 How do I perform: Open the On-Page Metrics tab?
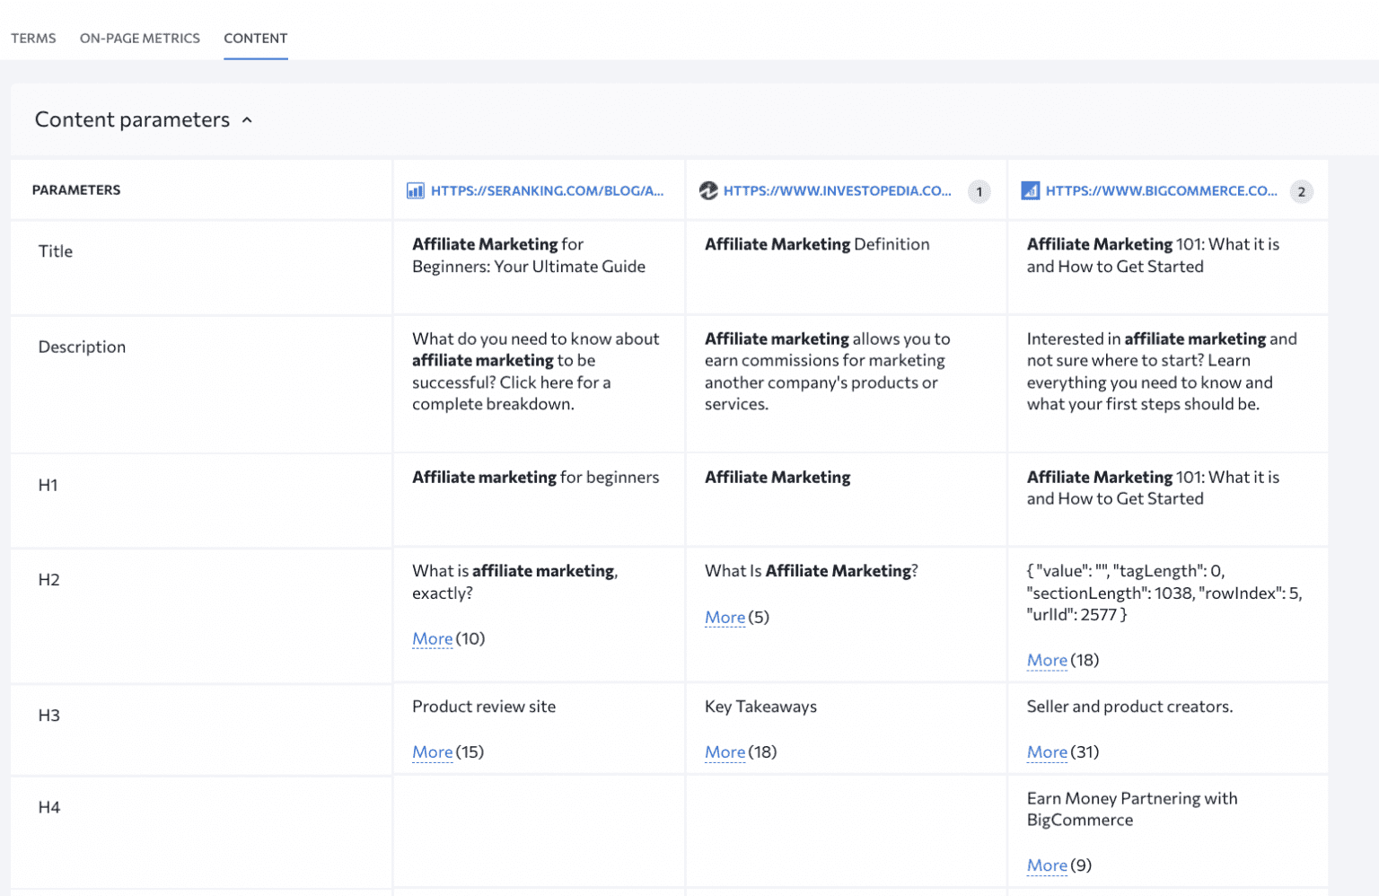coord(139,38)
